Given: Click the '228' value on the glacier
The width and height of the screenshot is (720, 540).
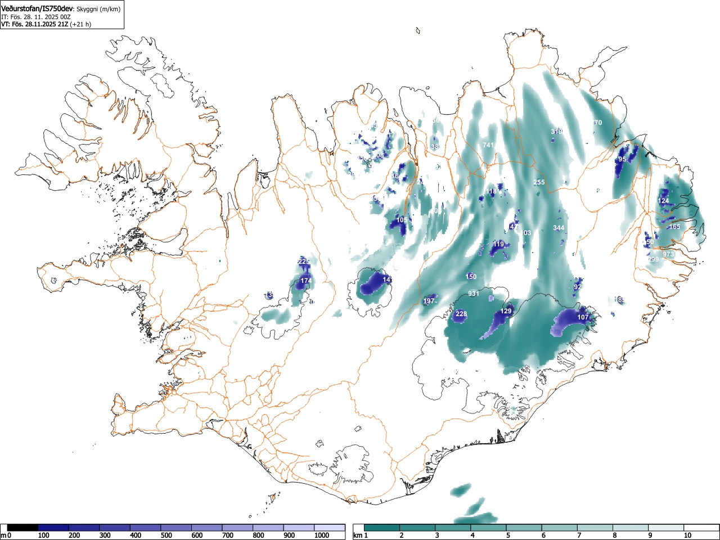Looking at the screenshot, I should [461, 314].
